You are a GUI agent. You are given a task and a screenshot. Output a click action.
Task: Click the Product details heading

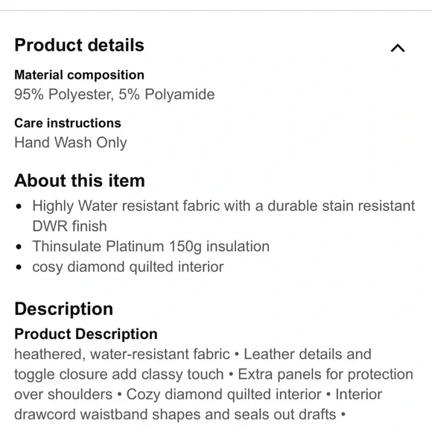pos(80,45)
